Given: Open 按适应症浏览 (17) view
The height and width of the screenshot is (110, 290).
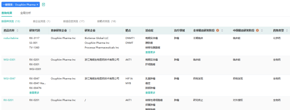Looking at the screenshot, I should (x=74, y=21).
